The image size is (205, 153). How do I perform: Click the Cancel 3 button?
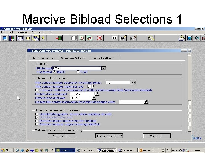click(157, 136)
